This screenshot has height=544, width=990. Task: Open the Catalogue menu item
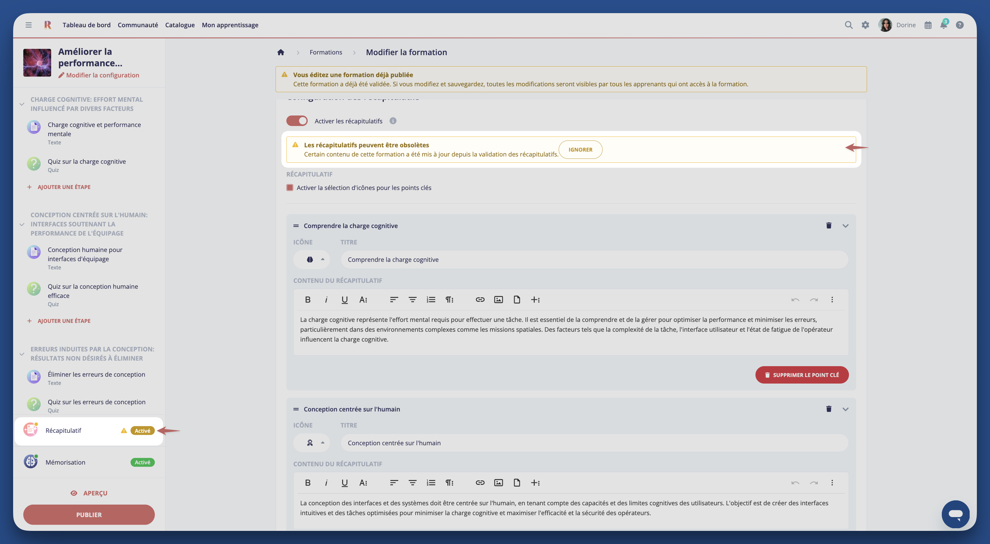click(x=179, y=25)
